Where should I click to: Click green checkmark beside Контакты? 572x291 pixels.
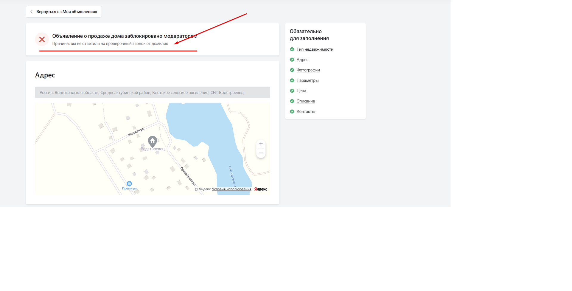[x=292, y=111]
